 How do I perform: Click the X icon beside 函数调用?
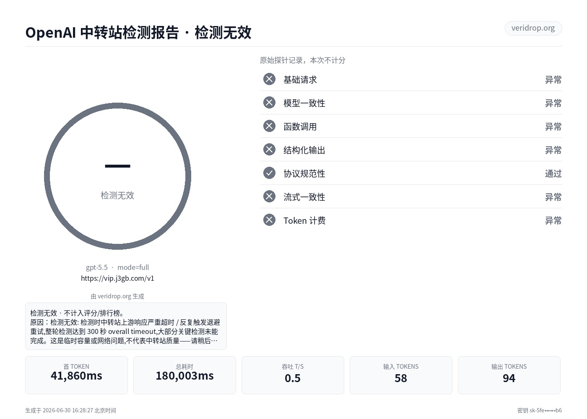click(x=269, y=126)
